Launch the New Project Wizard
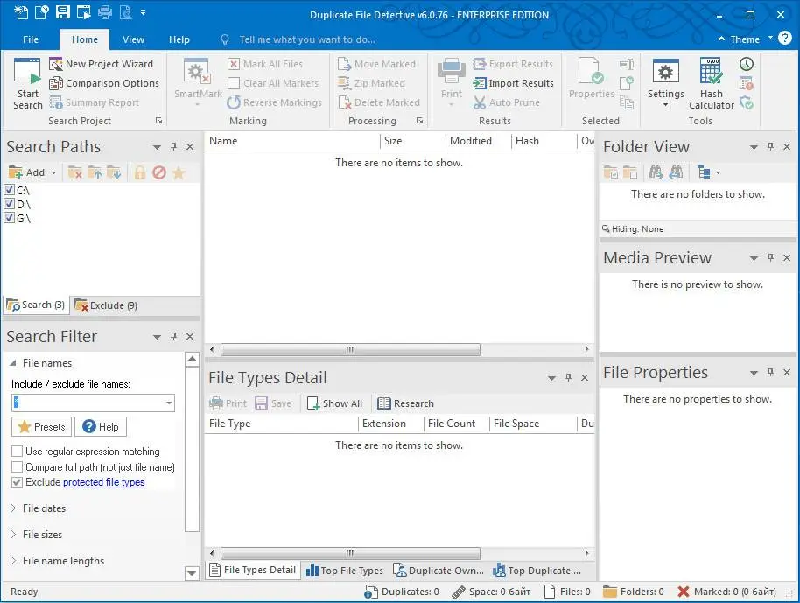The image size is (800, 603). pyautogui.click(x=101, y=64)
